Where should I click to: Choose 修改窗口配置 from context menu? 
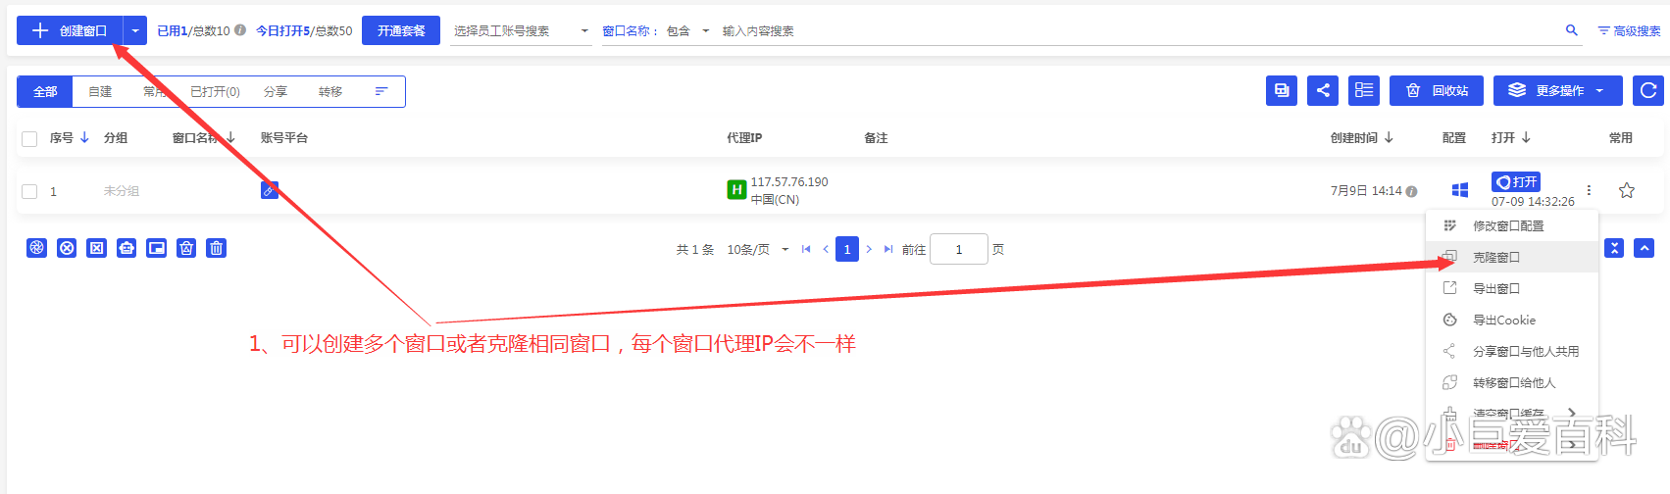(x=1512, y=225)
